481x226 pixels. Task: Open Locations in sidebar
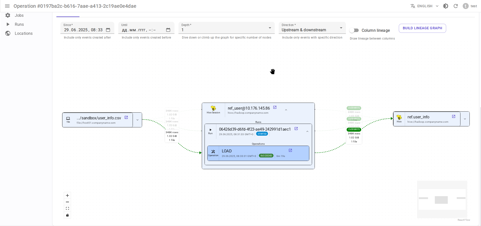24,33
